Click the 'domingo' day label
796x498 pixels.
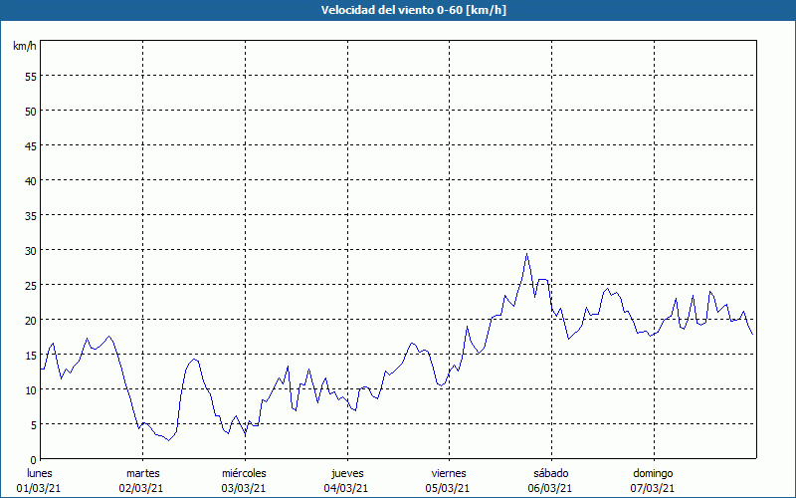653,473
